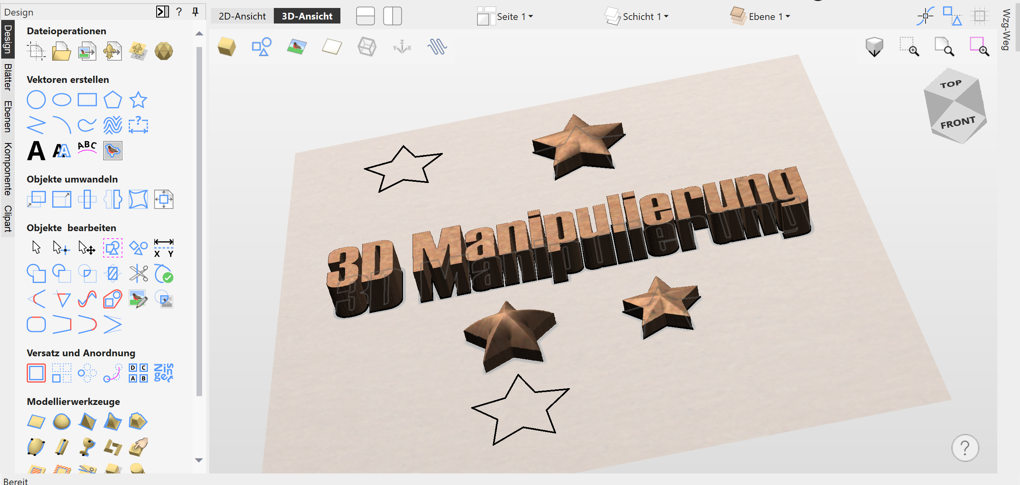Open the mirror objects tool
The height and width of the screenshot is (485, 1020).
click(113, 199)
